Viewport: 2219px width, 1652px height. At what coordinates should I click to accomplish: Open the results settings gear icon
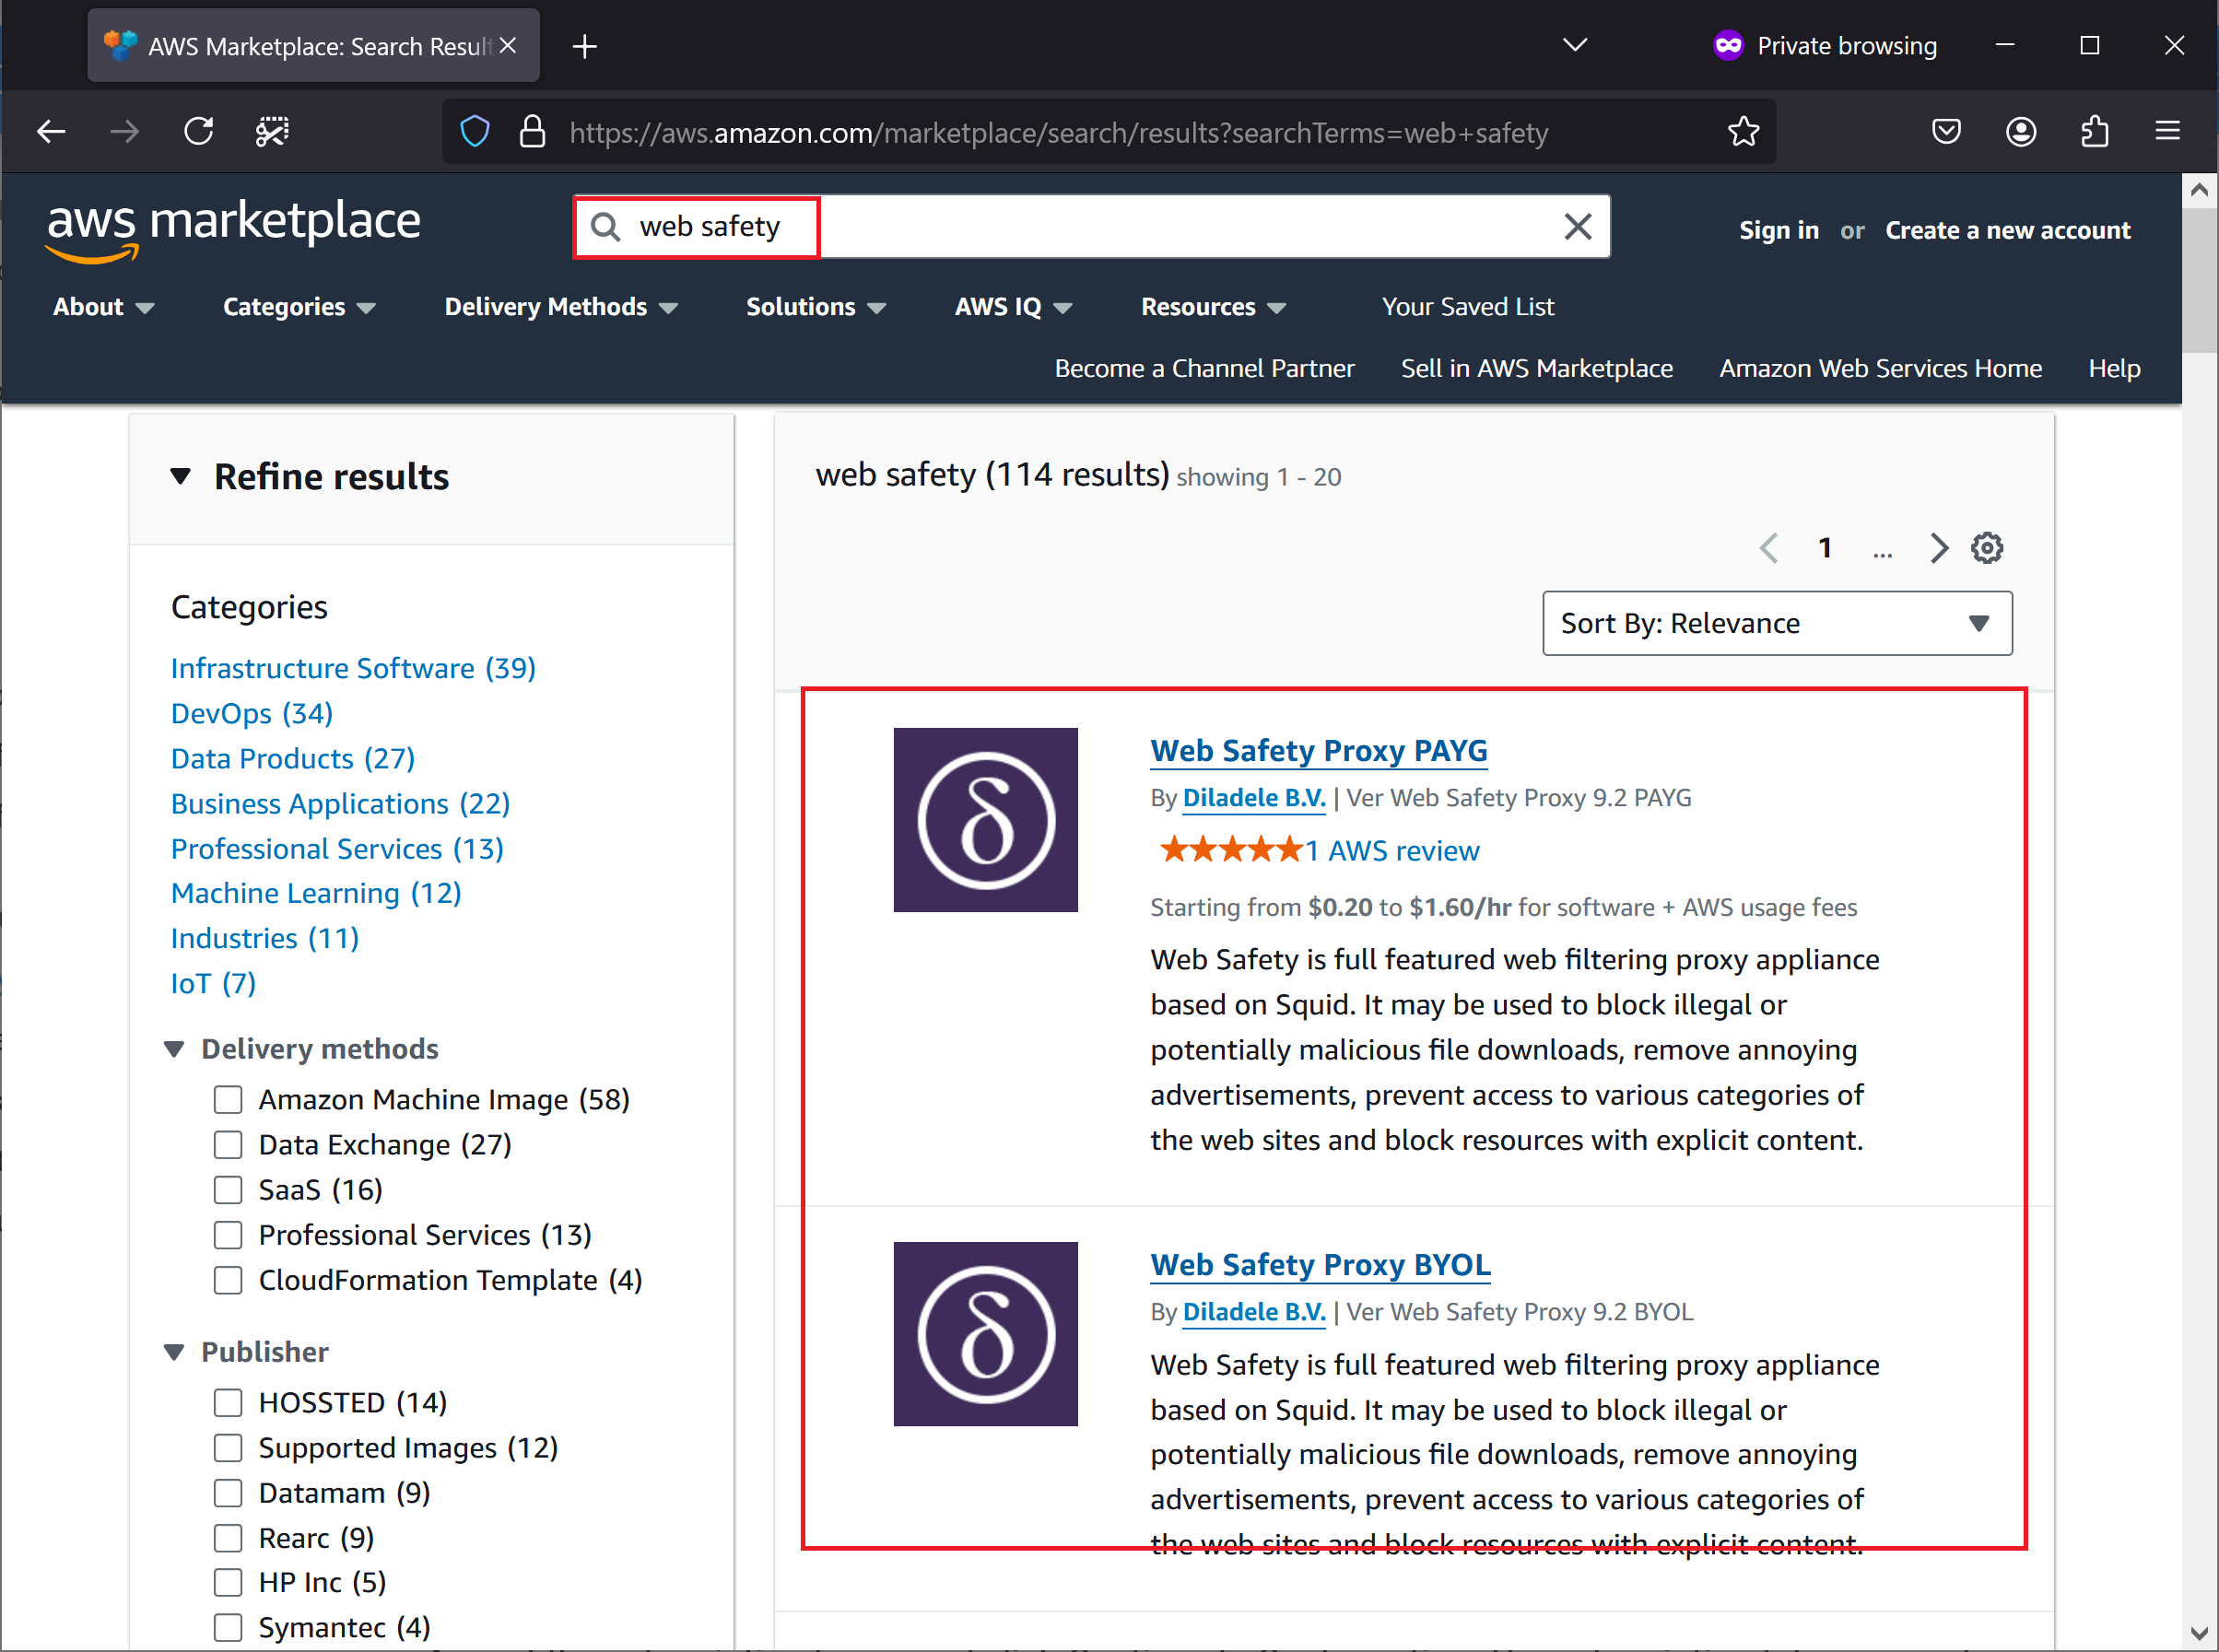coord(1986,548)
